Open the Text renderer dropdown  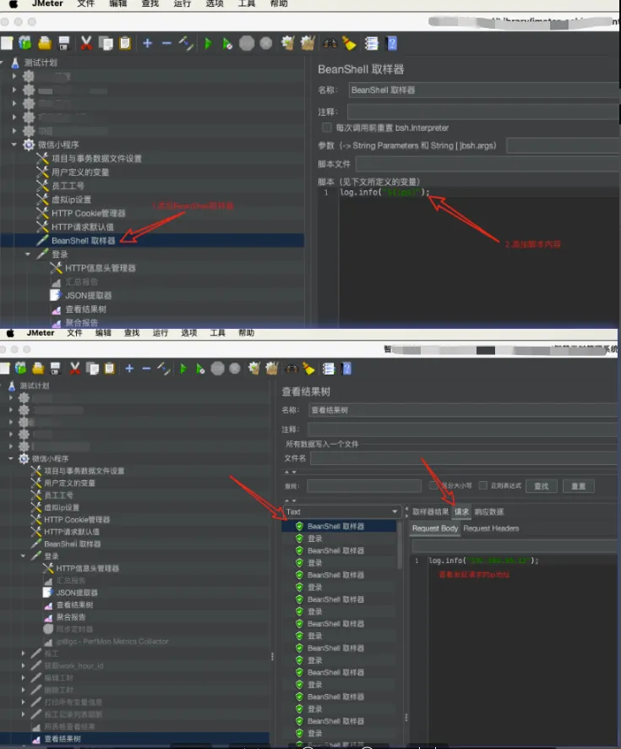(341, 511)
